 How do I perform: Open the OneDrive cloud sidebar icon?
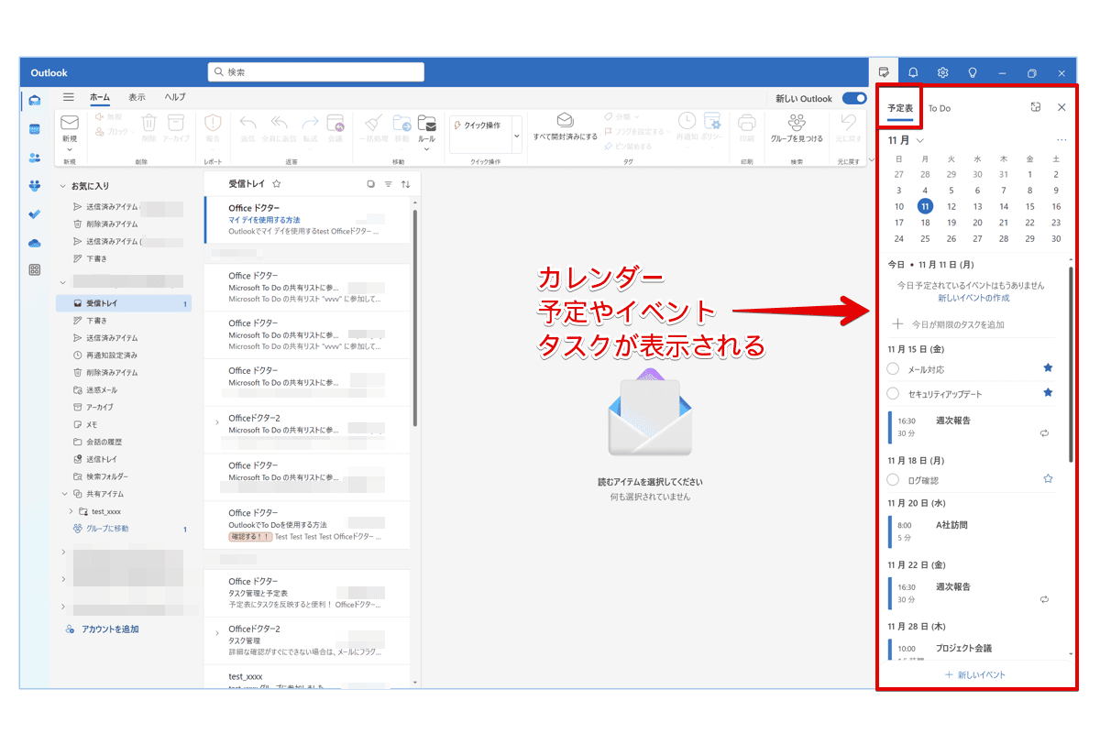[x=35, y=242]
